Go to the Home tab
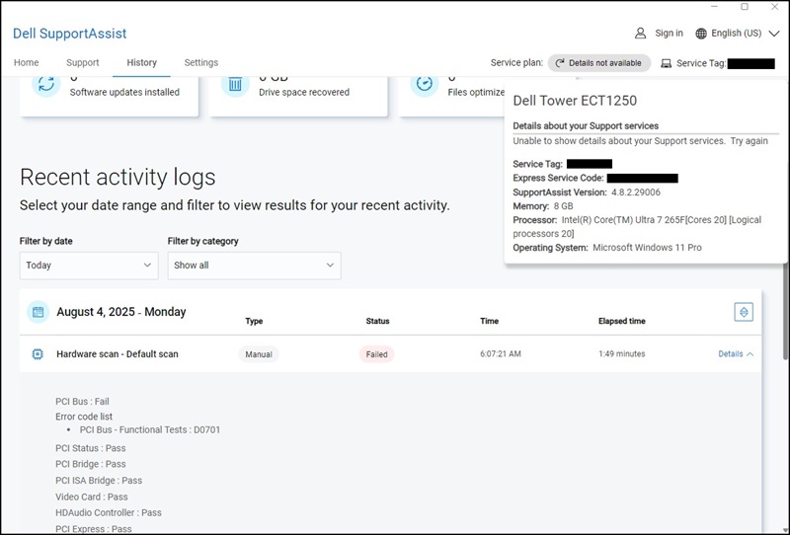Image resolution: width=790 pixels, height=535 pixels. (x=27, y=62)
